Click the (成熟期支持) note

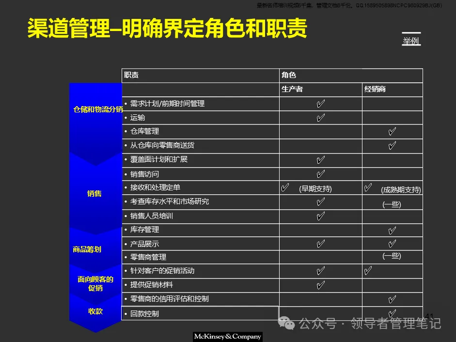coord(401,190)
